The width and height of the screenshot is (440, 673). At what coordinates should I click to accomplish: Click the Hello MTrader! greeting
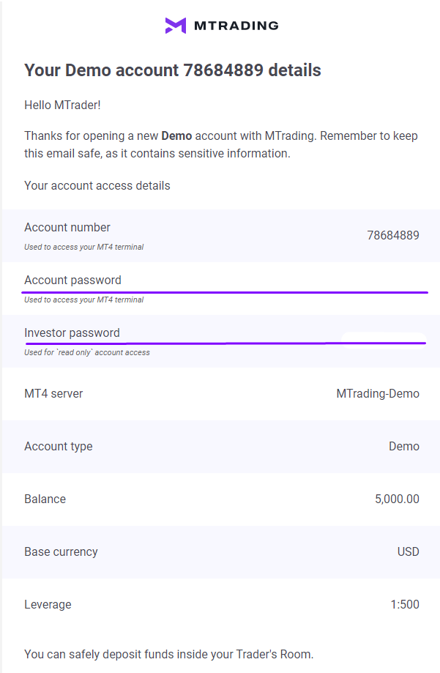[x=63, y=105]
